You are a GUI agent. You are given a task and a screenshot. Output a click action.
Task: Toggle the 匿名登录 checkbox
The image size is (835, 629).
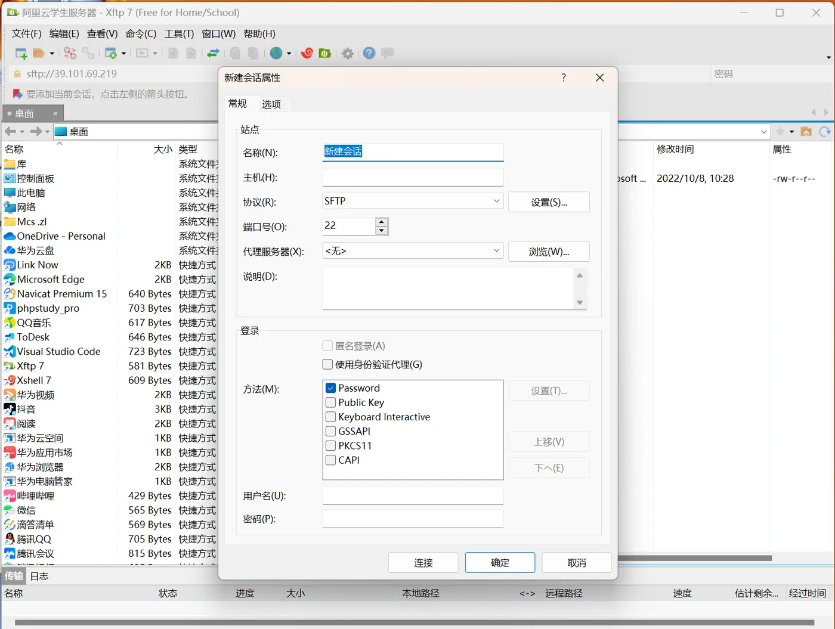(x=327, y=346)
